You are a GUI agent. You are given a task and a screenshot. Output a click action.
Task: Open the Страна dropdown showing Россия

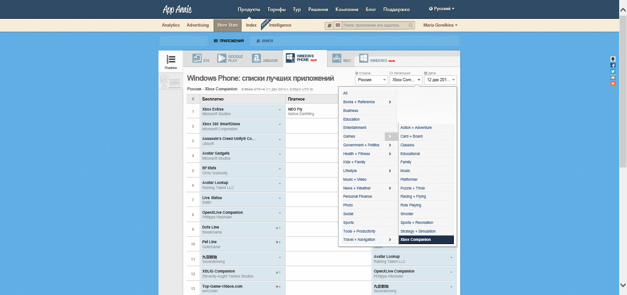[x=371, y=80]
